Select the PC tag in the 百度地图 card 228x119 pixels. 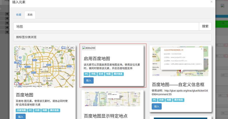pyautogui.click(x=30, y=110)
